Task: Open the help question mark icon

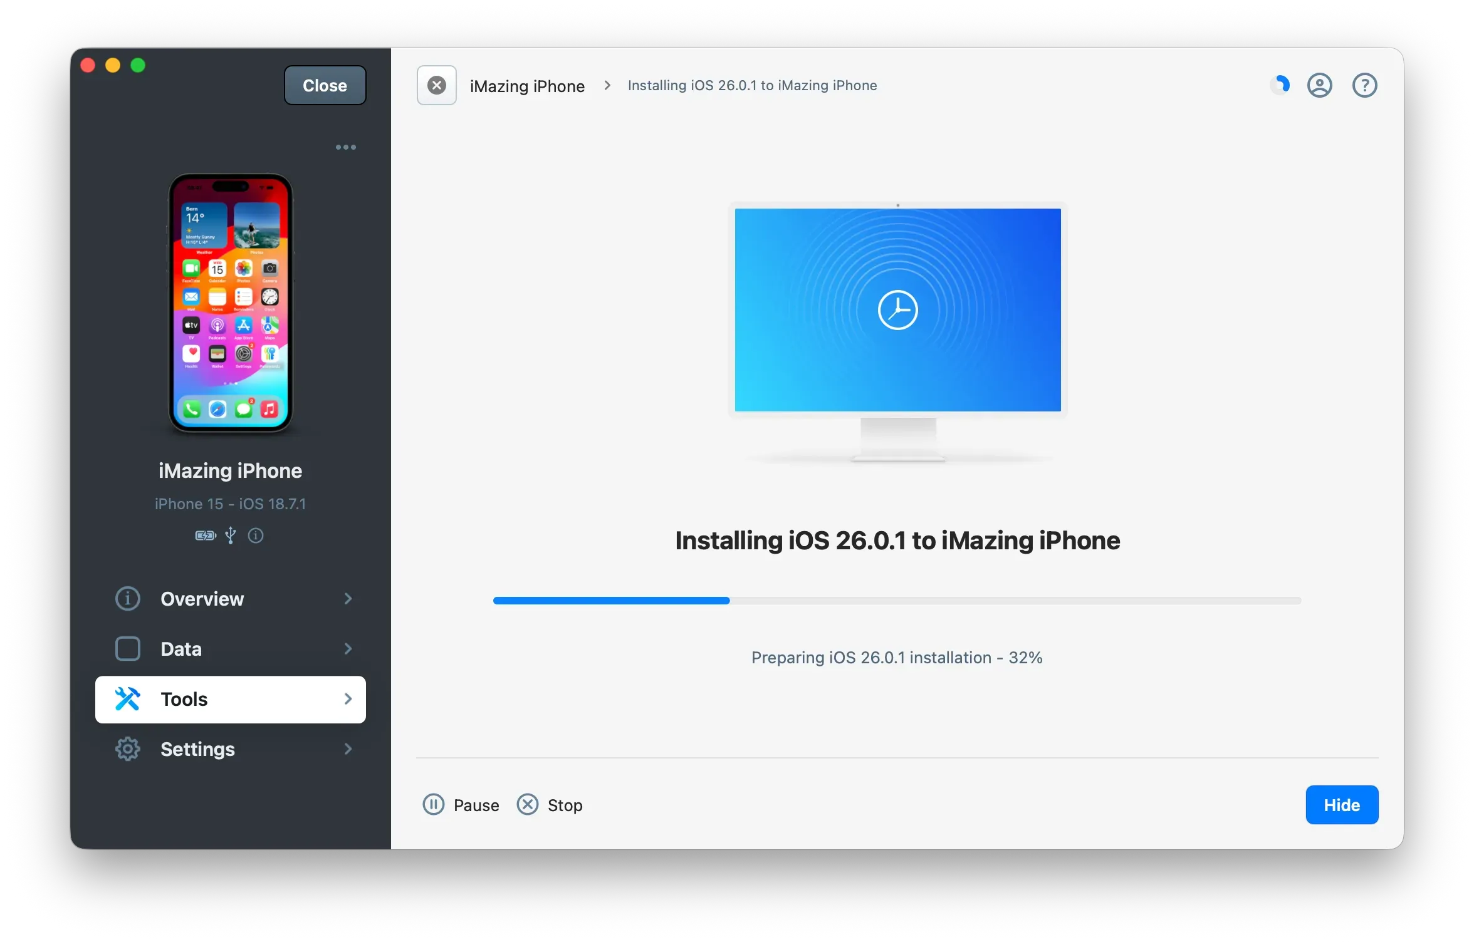Action: [x=1364, y=85]
